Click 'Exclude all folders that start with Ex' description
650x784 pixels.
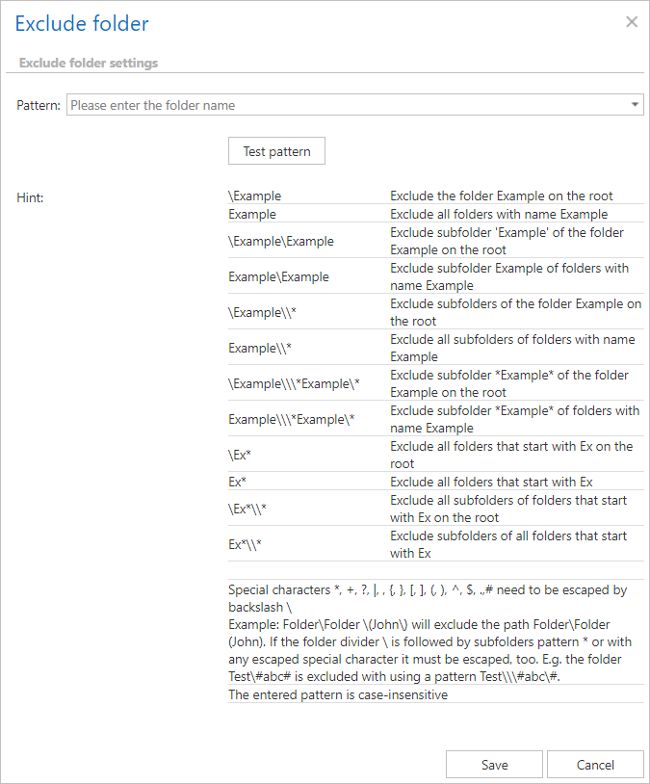[x=491, y=482]
